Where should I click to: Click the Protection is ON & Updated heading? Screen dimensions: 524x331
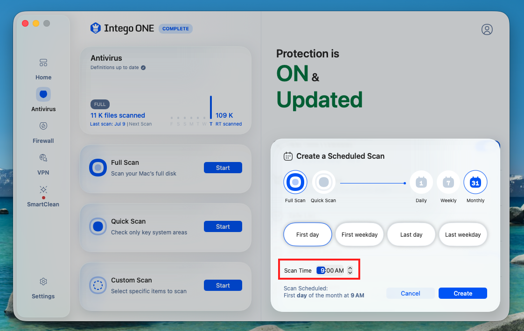(319, 79)
